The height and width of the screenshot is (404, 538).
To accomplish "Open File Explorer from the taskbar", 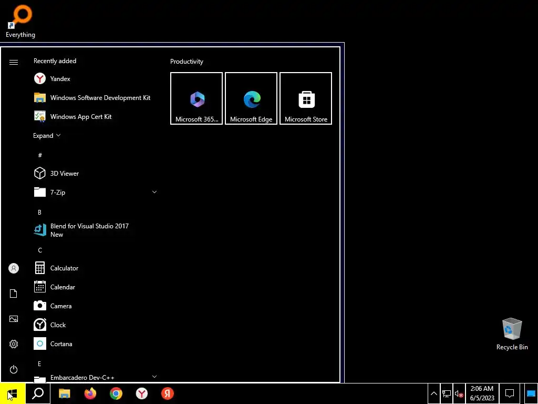I will tap(64, 393).
